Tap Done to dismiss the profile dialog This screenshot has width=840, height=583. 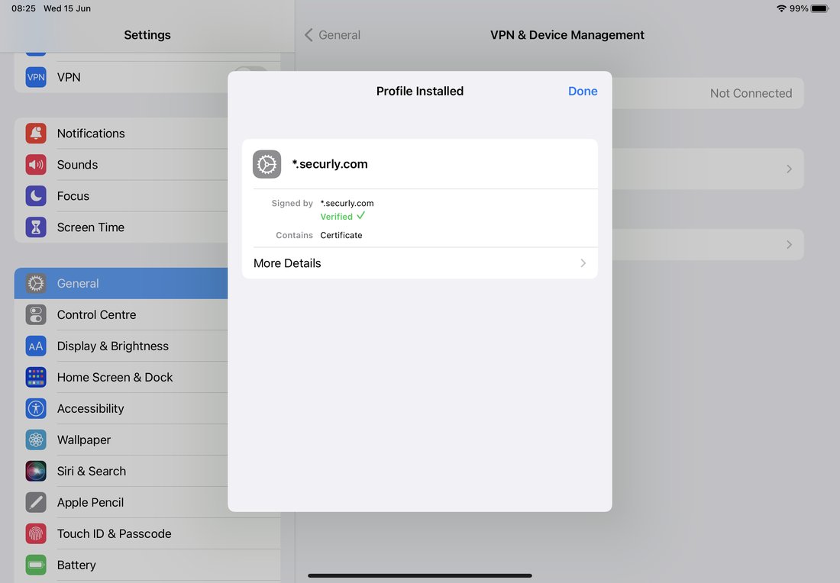coord(583,91)
